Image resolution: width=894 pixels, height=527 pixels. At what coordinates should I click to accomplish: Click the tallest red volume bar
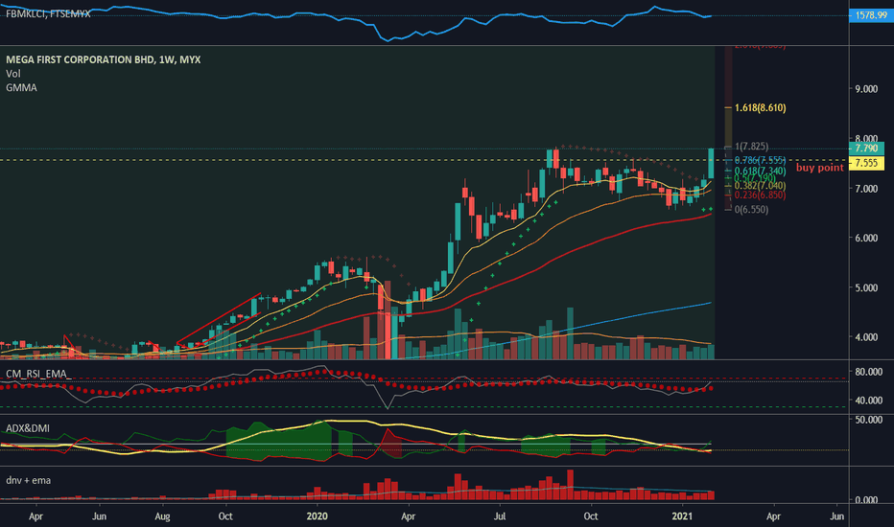tap(388, 320)
